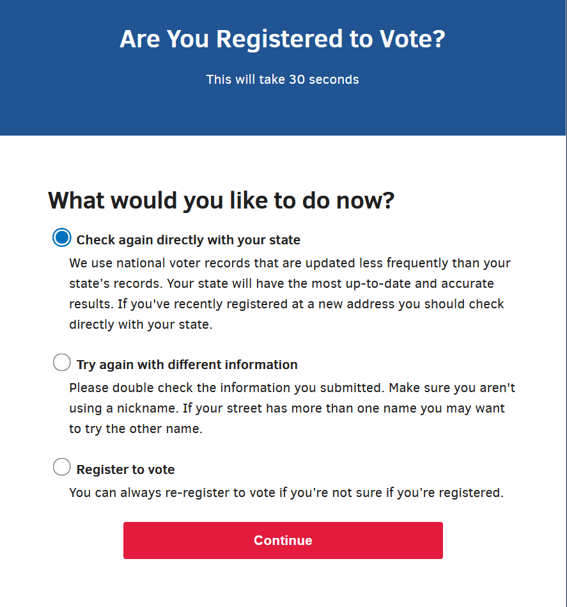
Task: Click the subtitle "This will take 30 seconds"
Action: pos(283,79)
